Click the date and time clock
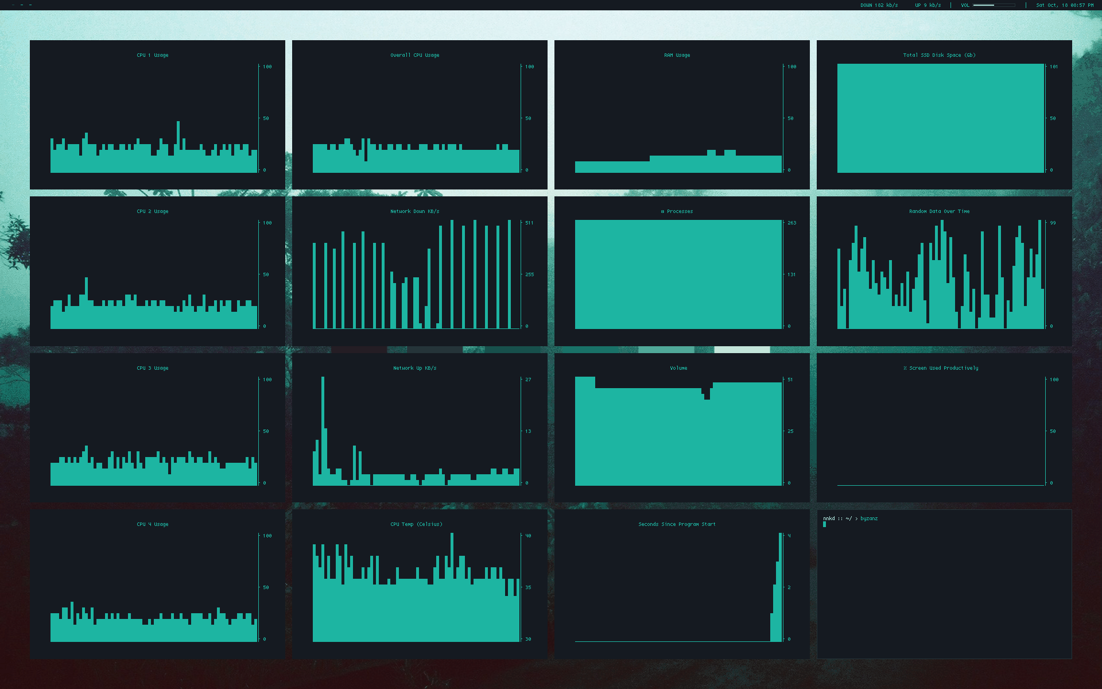Image resolution: width=1102 pixels, height=689 pixels. [x=1064, y=5]
